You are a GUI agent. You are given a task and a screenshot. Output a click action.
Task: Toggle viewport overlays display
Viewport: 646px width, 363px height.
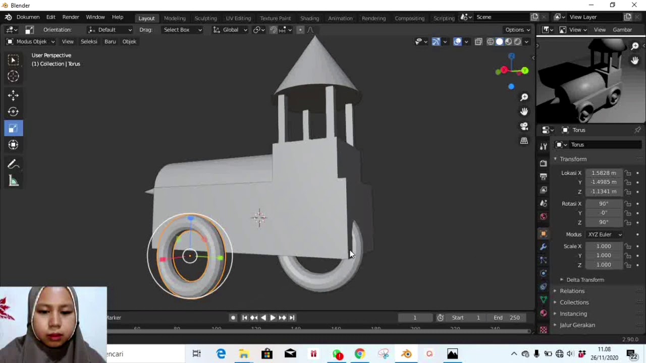(x=457, y=42)
